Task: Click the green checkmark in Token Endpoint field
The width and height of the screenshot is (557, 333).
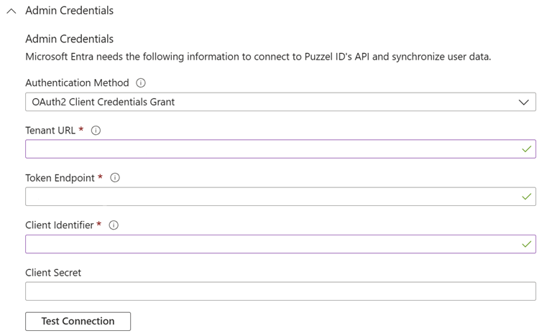Action: pos(526,197)
